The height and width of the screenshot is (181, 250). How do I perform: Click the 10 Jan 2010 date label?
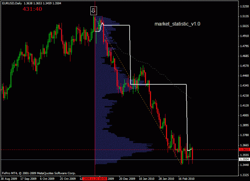coord(147,179)
